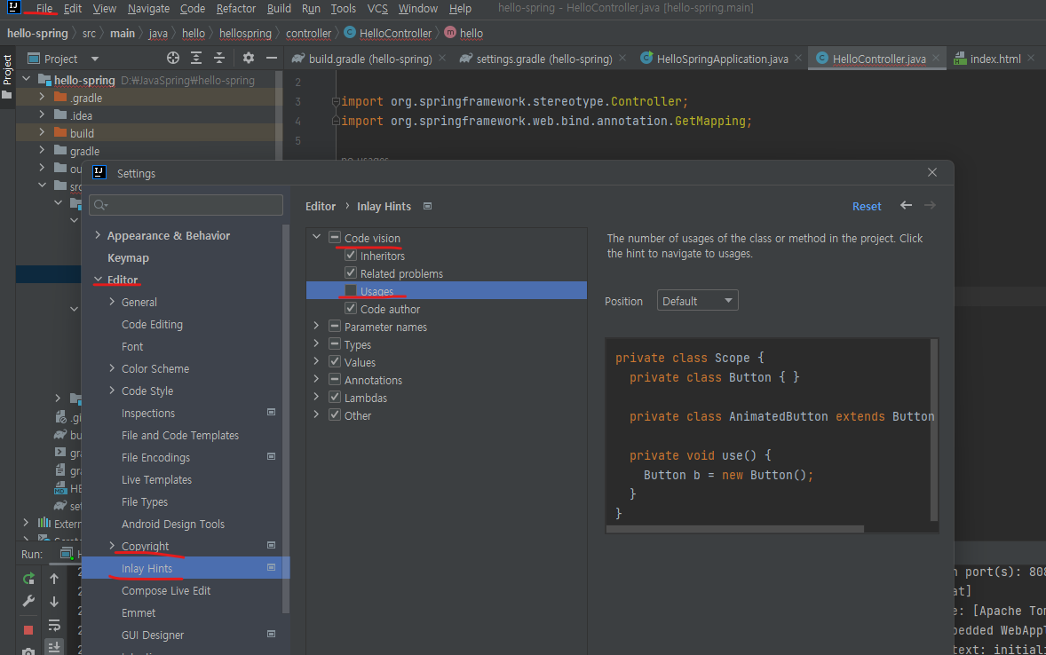Image resolution: width=1046 pixels, height=655 pixels.
Task: Close the build.gradle editor tab
Action: (441, 58)
